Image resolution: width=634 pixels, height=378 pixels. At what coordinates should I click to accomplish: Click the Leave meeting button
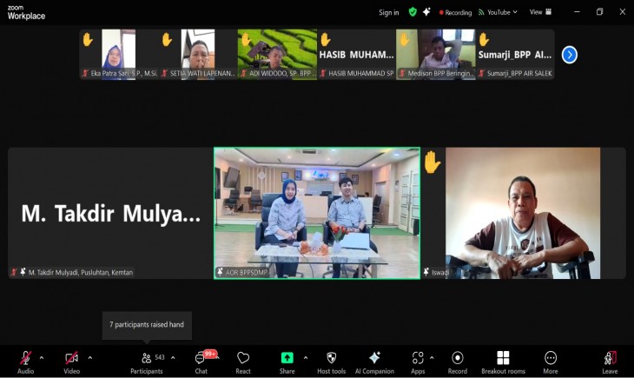[x=610, y=361]
